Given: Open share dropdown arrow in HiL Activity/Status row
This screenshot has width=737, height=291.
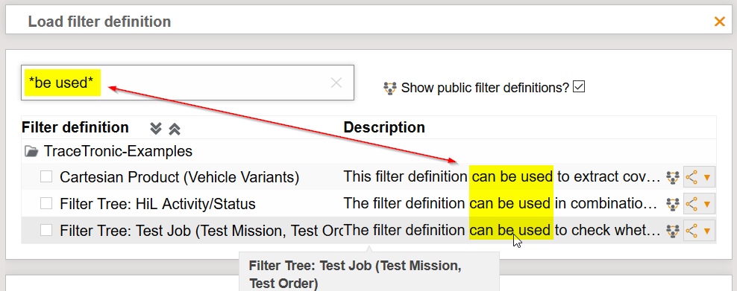Looking at the screenshot, I should pyautogui.click(x=706, y=205).
